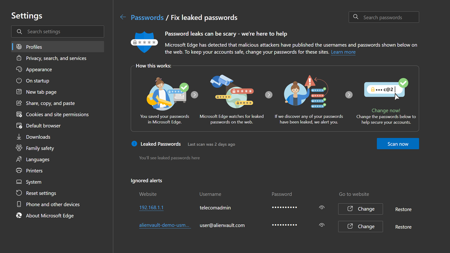
Task: Click the Leaked Passwords info icon
Action: point(134,144)
